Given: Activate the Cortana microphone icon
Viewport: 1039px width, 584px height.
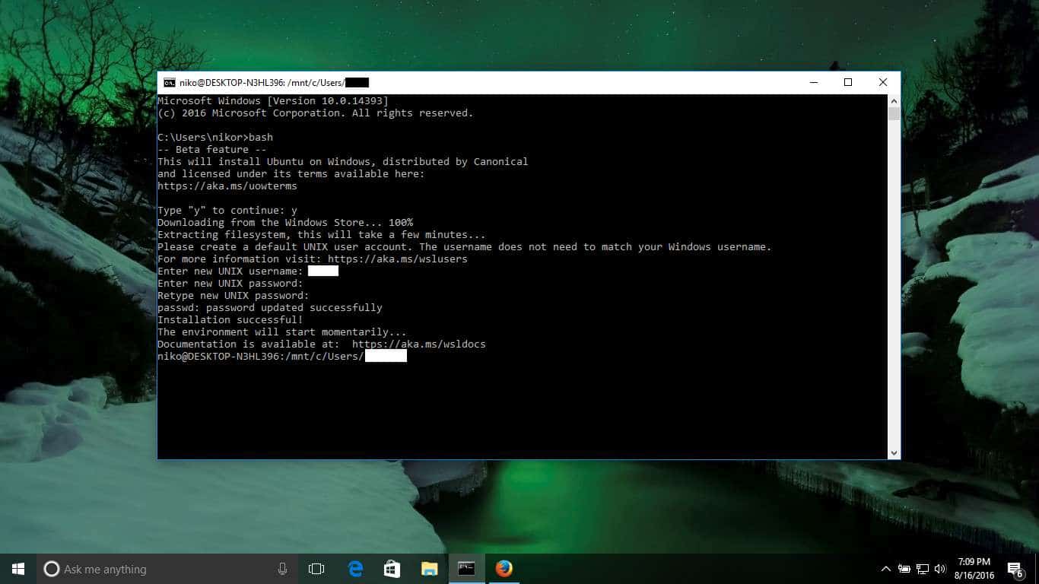Looking at the screenshot, I should (x=282, y=569).
